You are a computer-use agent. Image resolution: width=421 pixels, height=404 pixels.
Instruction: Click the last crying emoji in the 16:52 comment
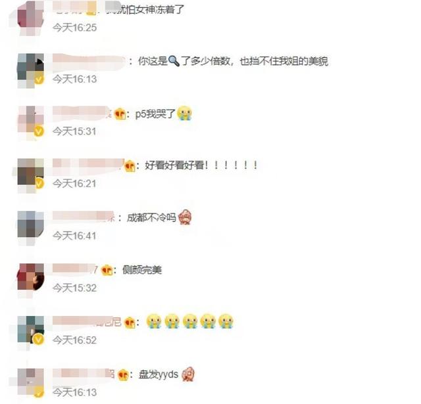click(226, 321)
